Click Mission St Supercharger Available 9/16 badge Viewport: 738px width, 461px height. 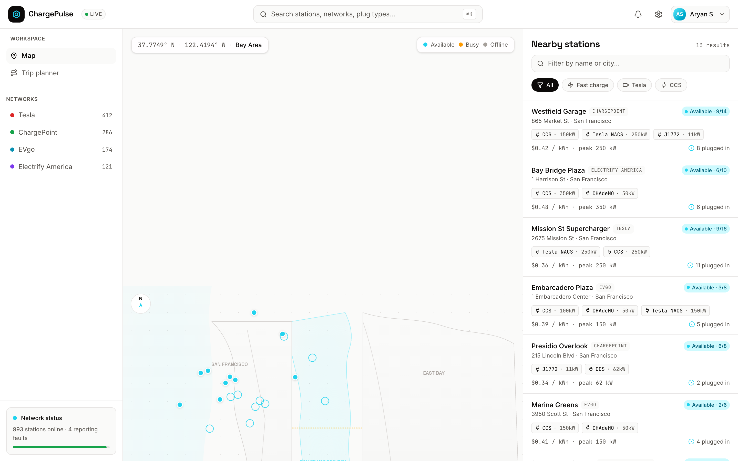(x=705, y=229)
